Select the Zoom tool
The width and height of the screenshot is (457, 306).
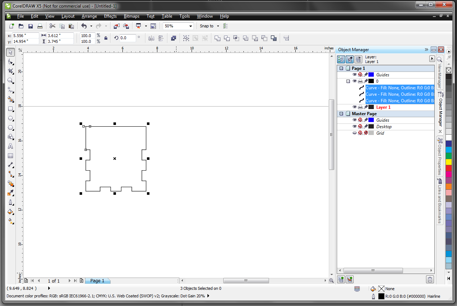coord(10,80)
